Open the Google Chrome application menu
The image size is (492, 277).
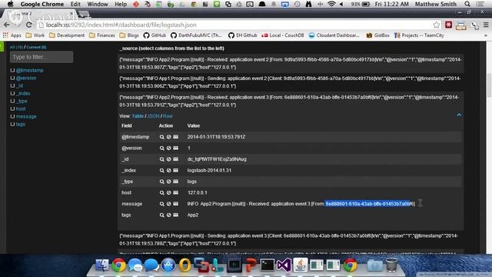point(42,4)
